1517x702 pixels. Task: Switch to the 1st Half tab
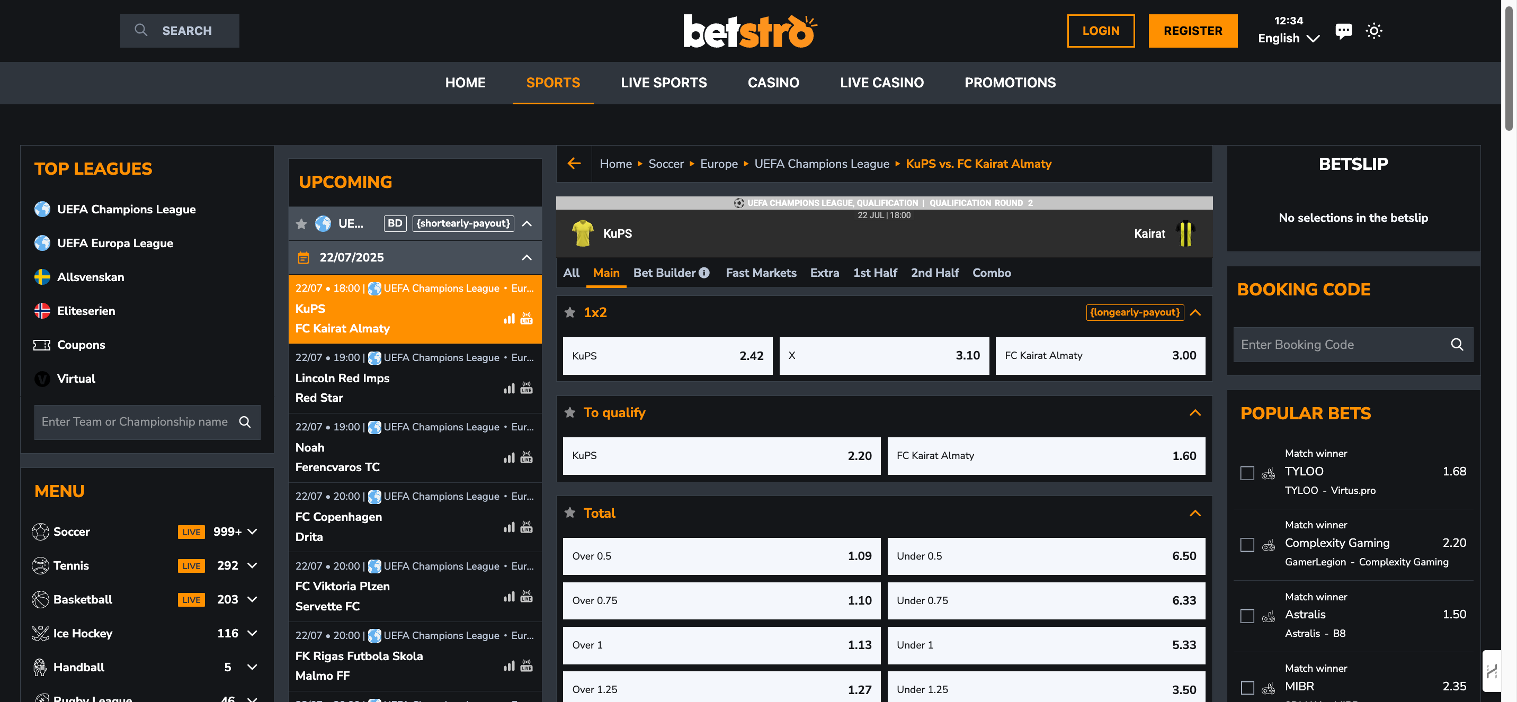pyautogui.click(x=875, y=273)
